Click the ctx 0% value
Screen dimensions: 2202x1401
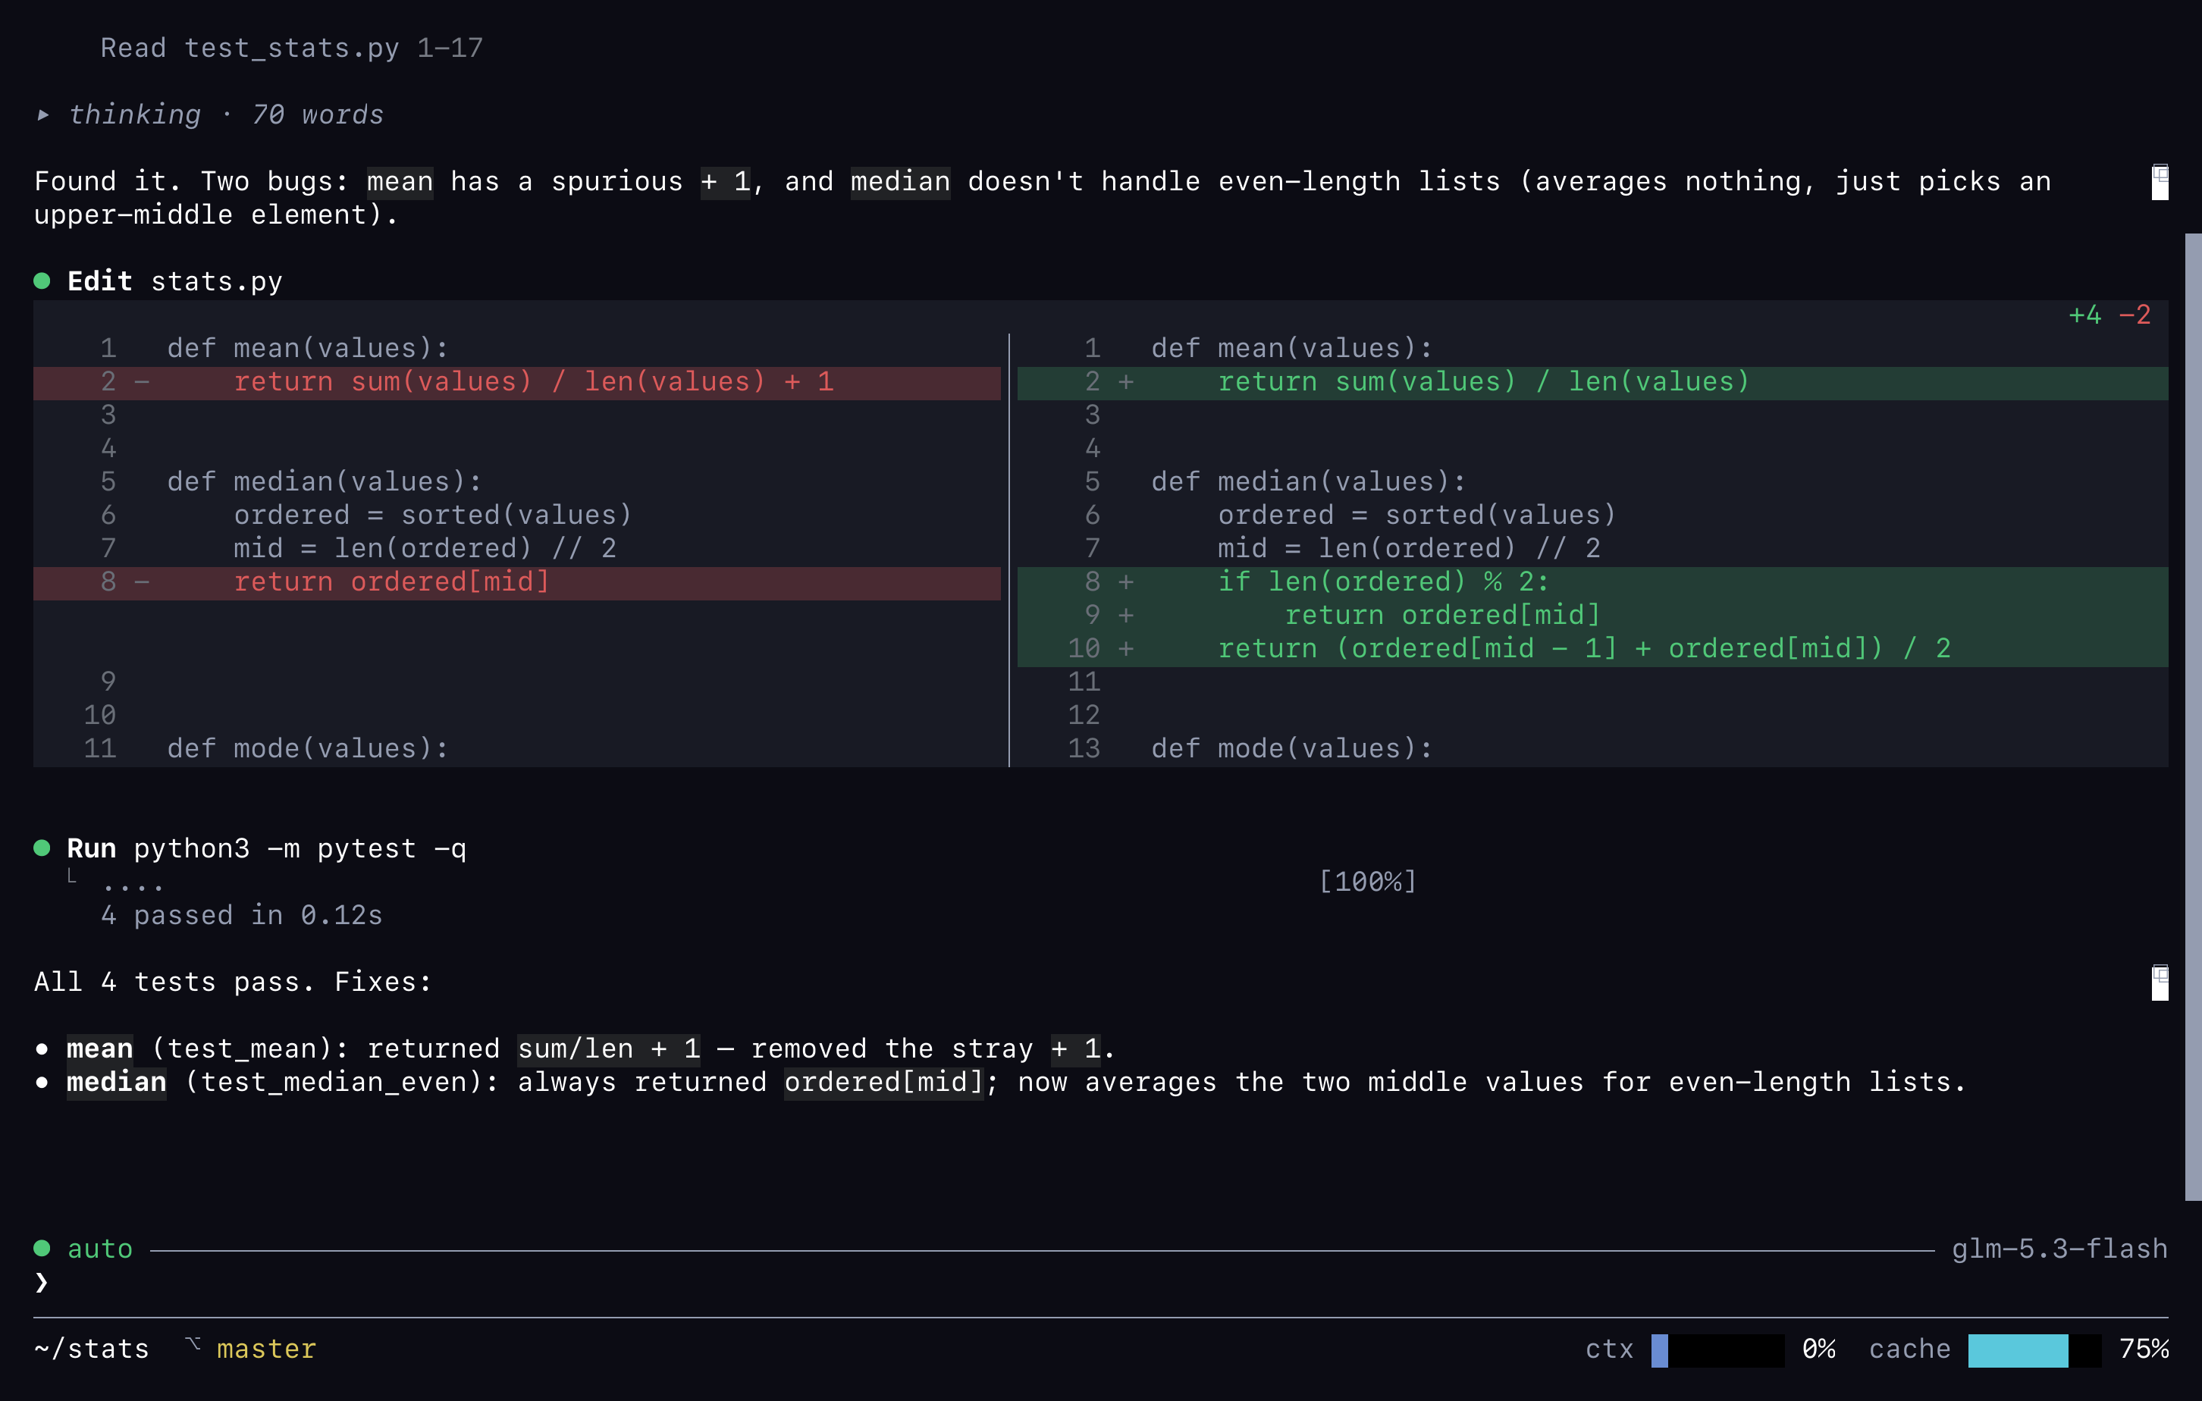pyautogui.click(x=1819, y=1349)
